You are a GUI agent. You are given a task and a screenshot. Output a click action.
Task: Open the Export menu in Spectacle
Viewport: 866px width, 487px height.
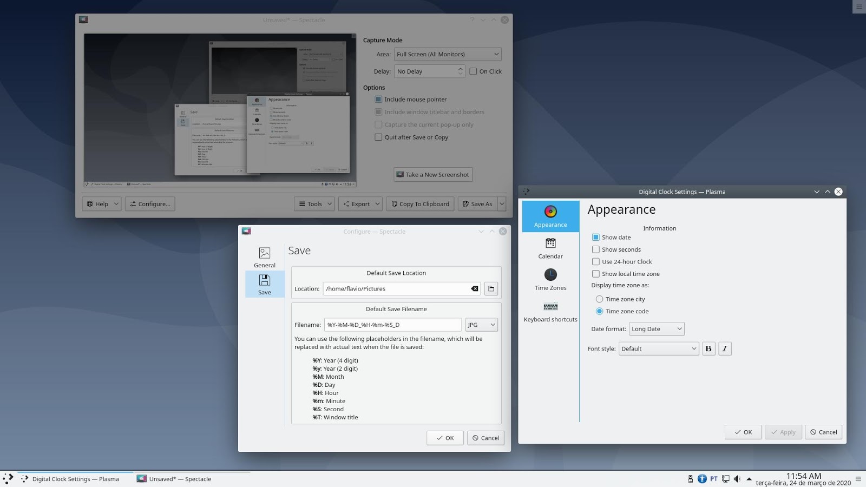tap(360, 204)
